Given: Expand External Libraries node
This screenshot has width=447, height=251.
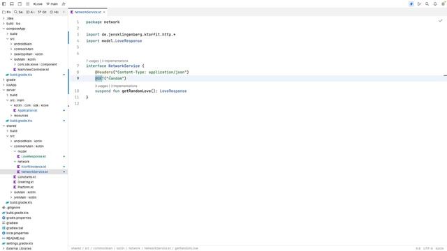Looking at the screenshot, I should [3, 249].
